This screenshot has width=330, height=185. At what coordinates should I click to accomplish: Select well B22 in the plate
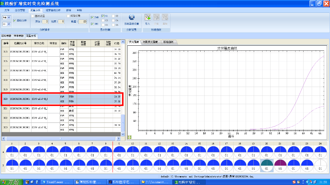point(294,165)
